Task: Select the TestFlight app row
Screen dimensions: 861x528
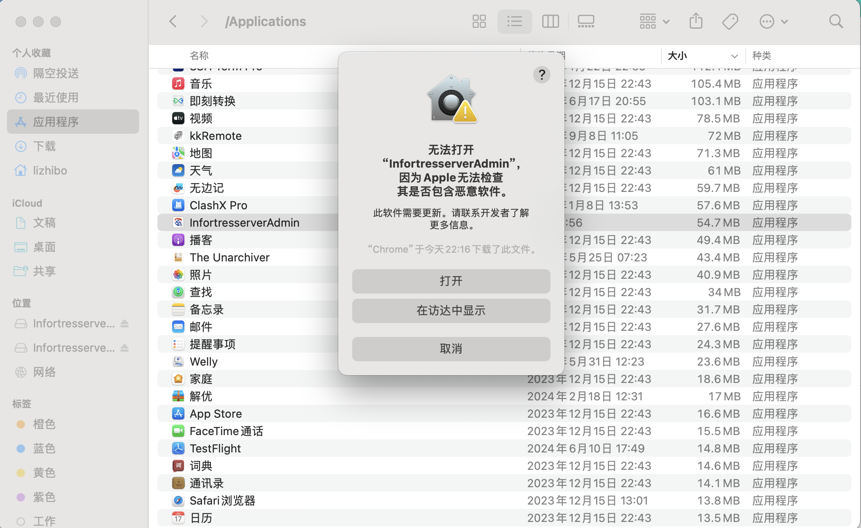Action: [215, 449]
